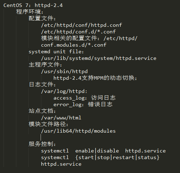Click the systemctl {start|stop|restart|status} line

click(x=100, y=157)
